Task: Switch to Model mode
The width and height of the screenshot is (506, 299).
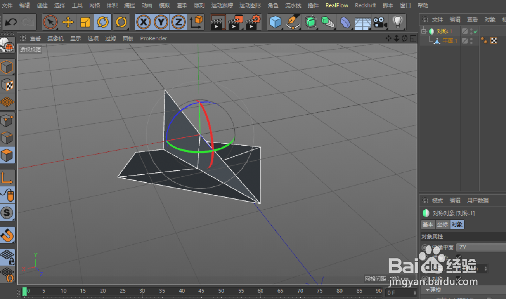Action: coord(7,67)
